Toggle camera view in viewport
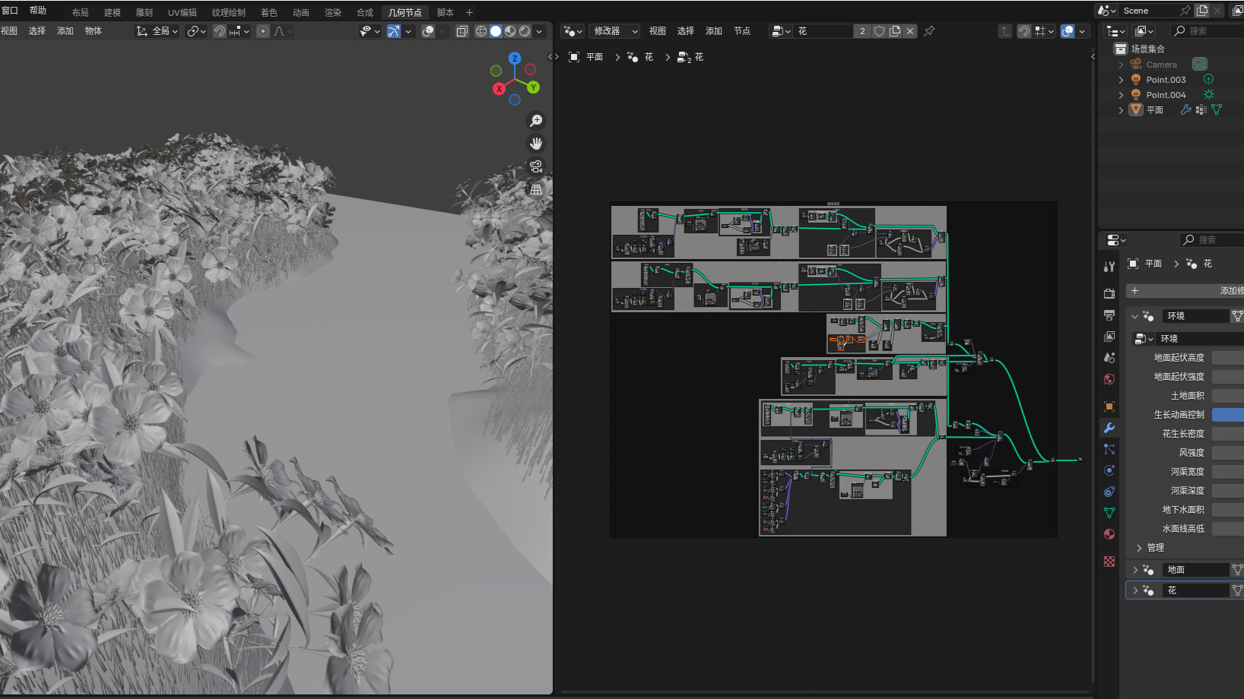 536,166
